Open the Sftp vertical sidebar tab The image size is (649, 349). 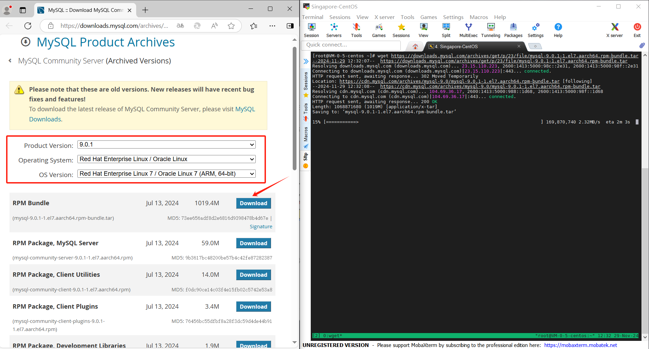(x=306, y=160)
